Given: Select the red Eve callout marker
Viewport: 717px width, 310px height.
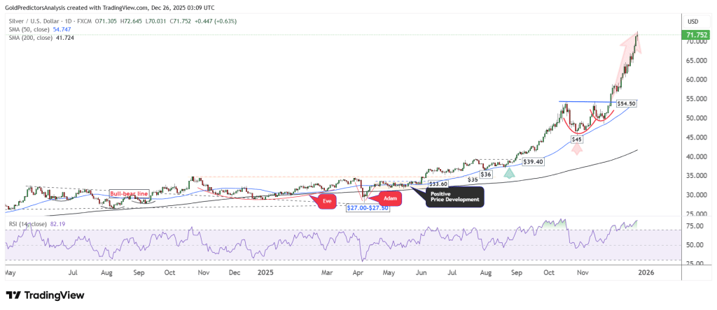Looking at the screenshot, I should click(x=326, y=201).
